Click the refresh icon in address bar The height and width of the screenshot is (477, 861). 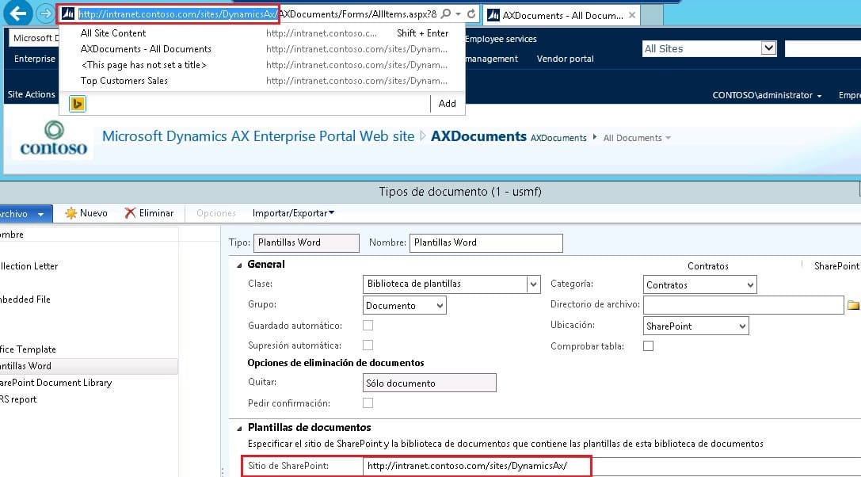471,14
